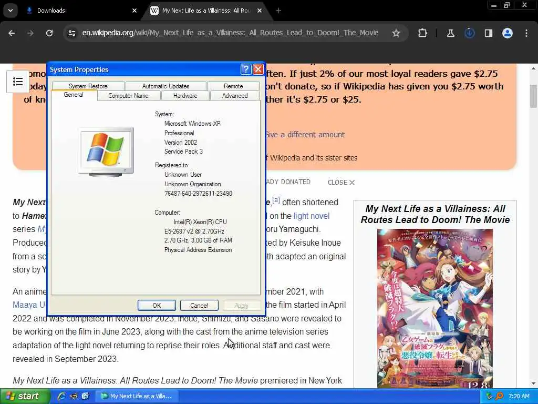Click the system tray safely remove icon
Viewport: 538px width, 404px height.
(x=489, y=396)
